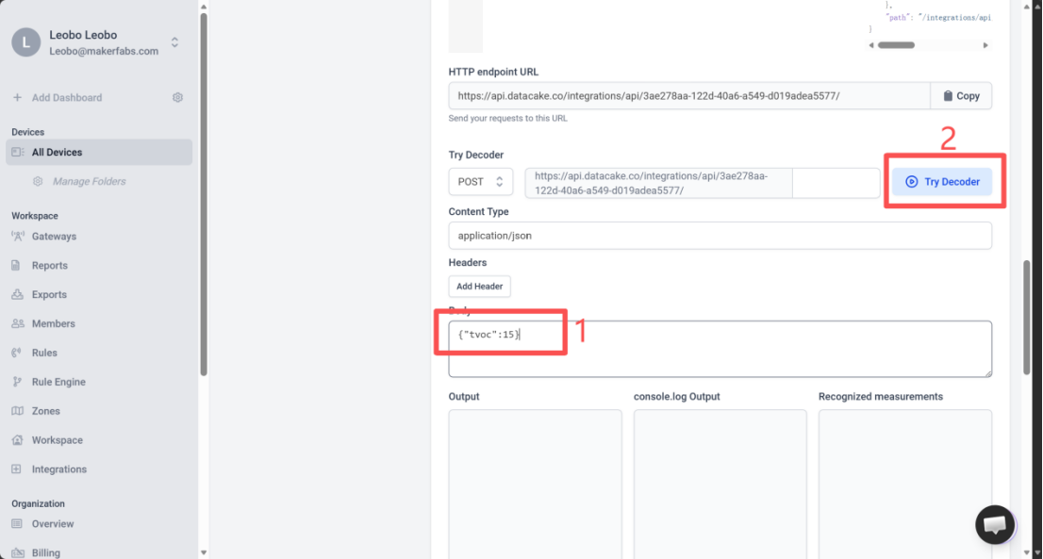
Task: Click the Leobo@makerfabs.com email text
Action: tap(104, 51)
